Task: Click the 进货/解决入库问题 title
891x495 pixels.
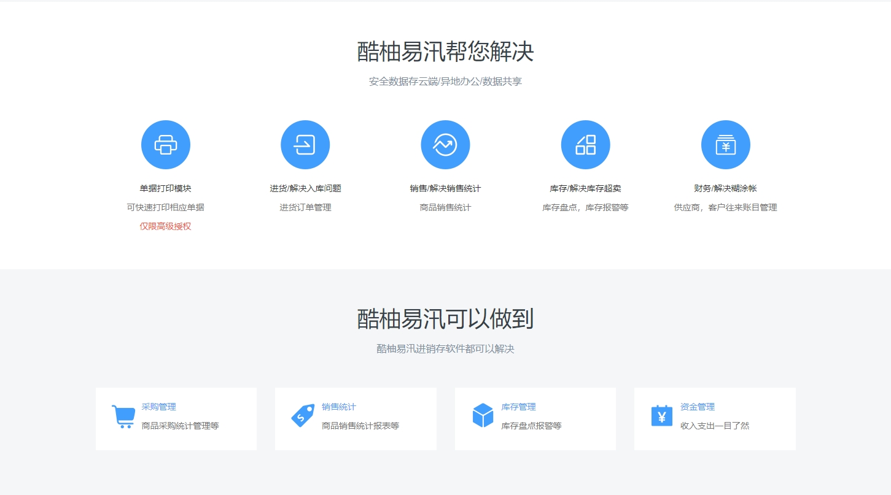Action: [x=305, y=188]
